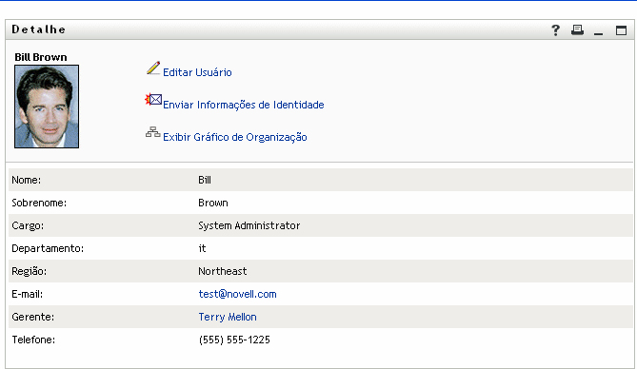Click the pencil edit user icon
The image size is (637, 369).
(x=153, y=68)
